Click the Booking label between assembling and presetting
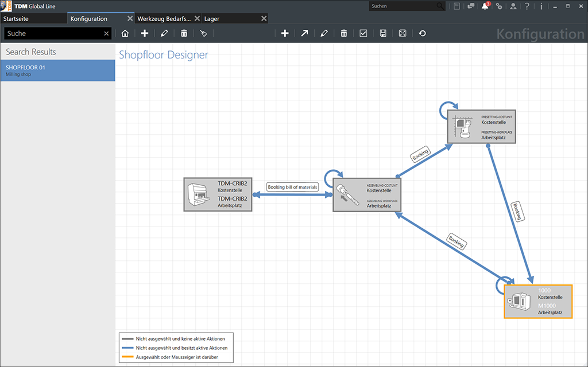Image resolution: width=588 pixels, height=367 pixels. (x=420, y=154)
